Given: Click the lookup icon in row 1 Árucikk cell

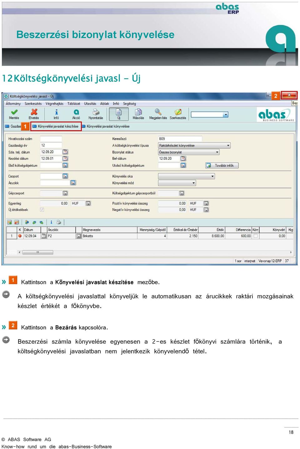Looking at the screenshot, I should coord(78,236).
